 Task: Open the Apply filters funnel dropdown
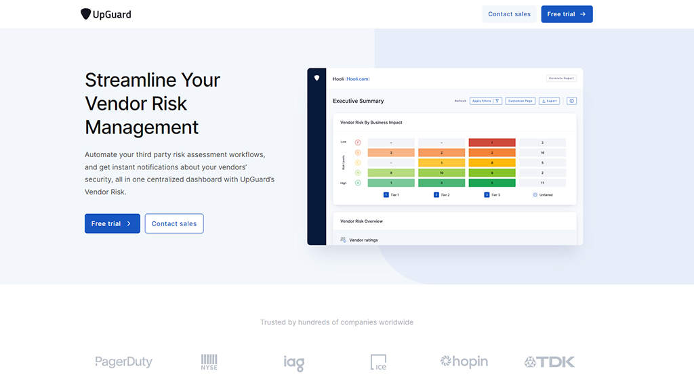(497, 101)
